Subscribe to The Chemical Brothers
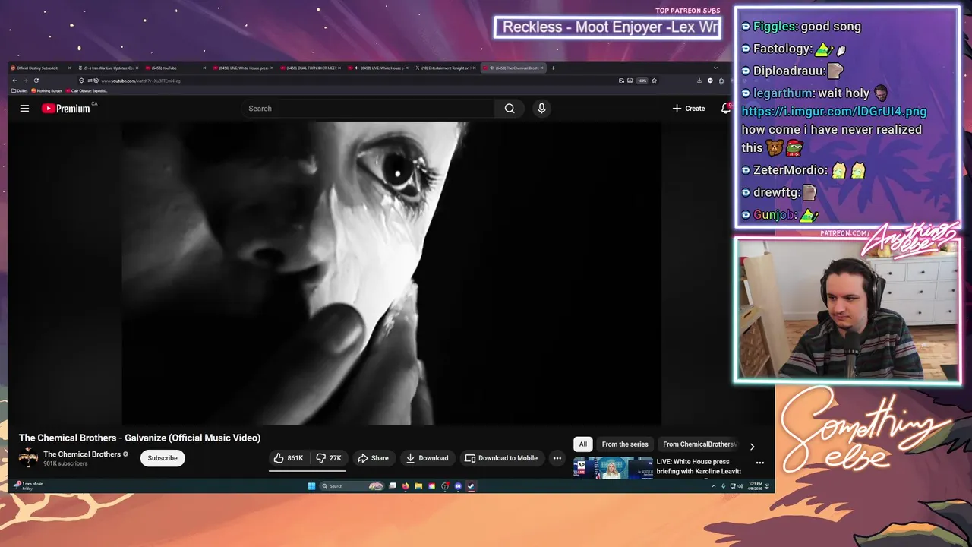Image resolution: width=972 pixels, height=547 pixels. click(x=163, y=458)
